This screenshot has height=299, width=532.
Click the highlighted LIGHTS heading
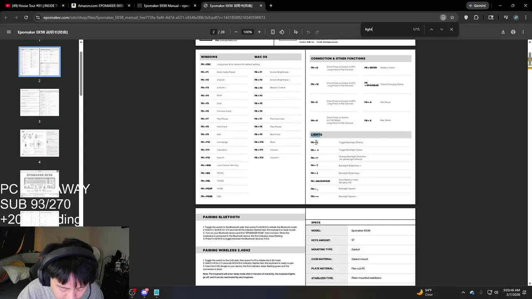tap(316, 135)
